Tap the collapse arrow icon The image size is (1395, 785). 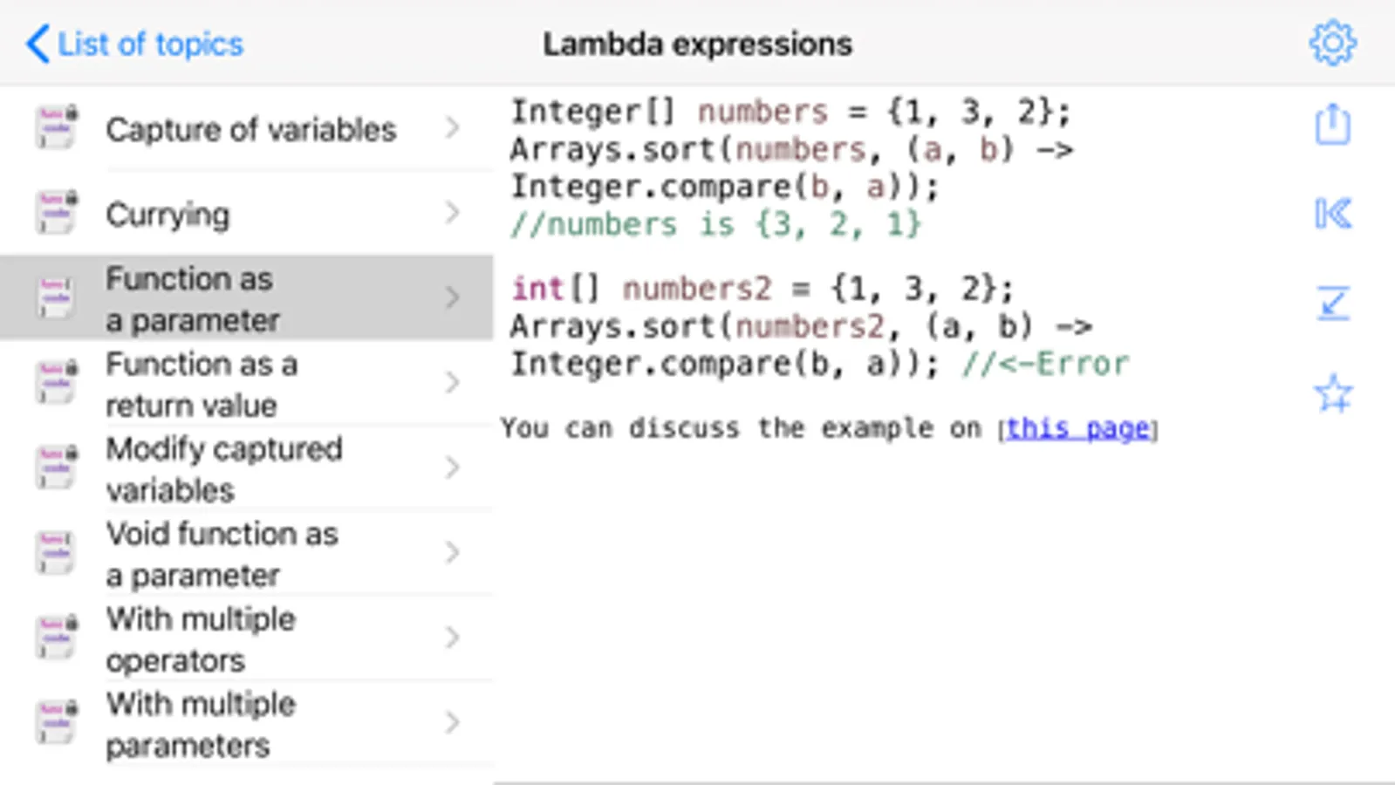tap(1332, 304)
